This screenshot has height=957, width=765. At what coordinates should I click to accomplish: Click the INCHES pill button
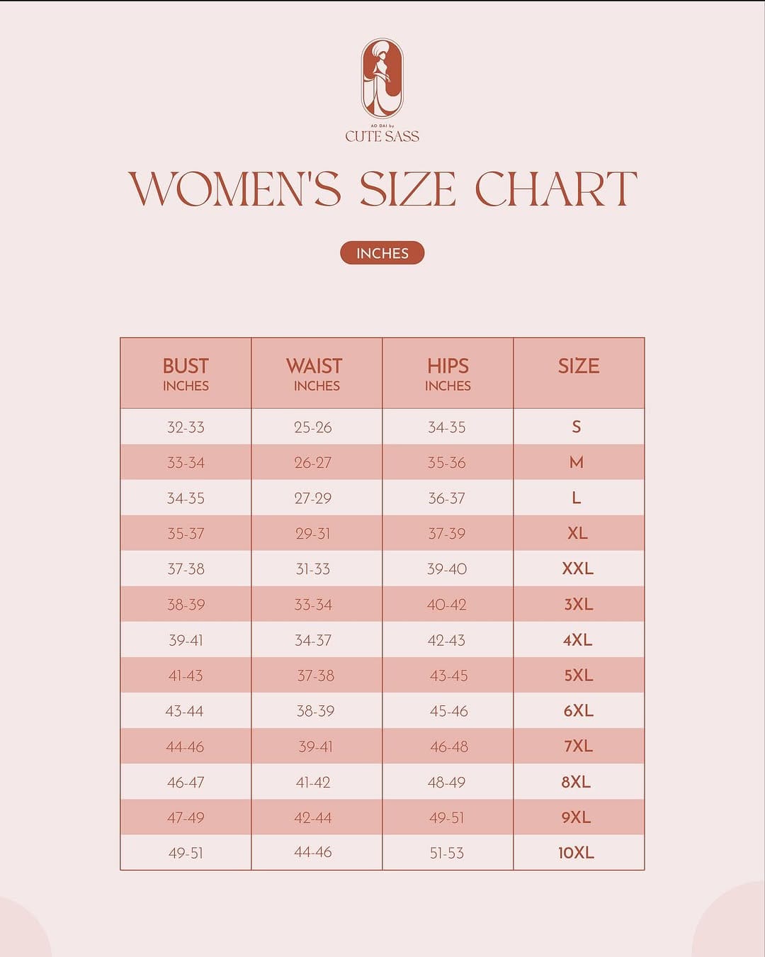click(382, 253)
